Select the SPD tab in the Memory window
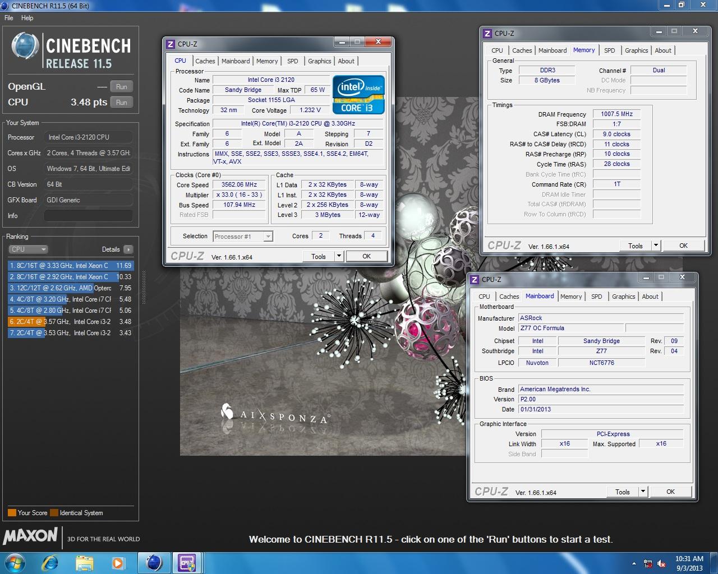The image size is (718, 574). click(610, 50)
